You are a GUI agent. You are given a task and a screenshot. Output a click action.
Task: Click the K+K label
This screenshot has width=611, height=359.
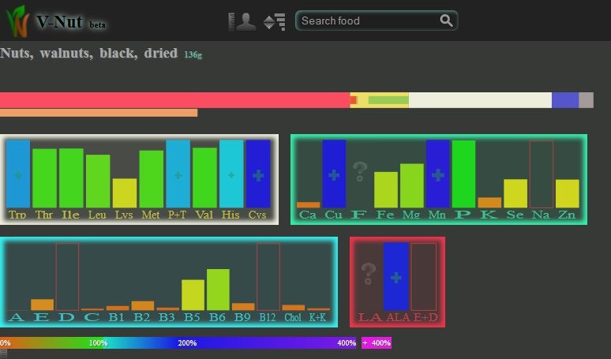click(x=317, y=317)
